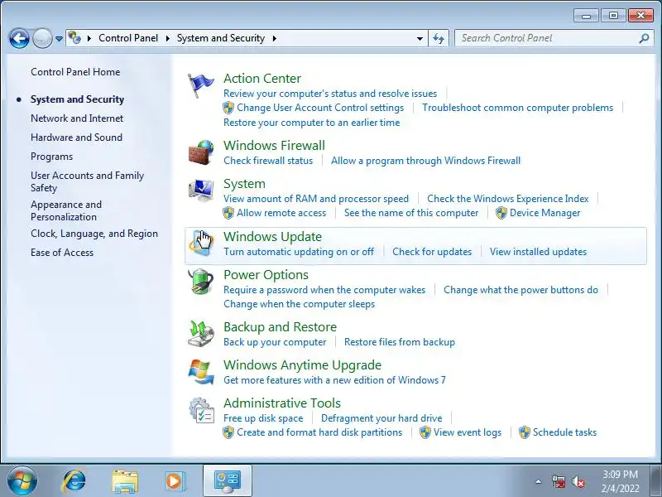Image resolution: width=662 pixels, height=497 pixels.
Task: Click the muted volume tray icon
Action: 578,481
